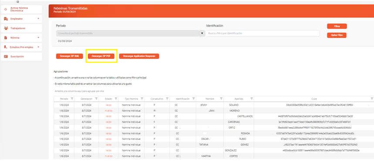Click the name TATIANA in the table
The width and height of the screenshot is (374, 162).
(204, 145)
